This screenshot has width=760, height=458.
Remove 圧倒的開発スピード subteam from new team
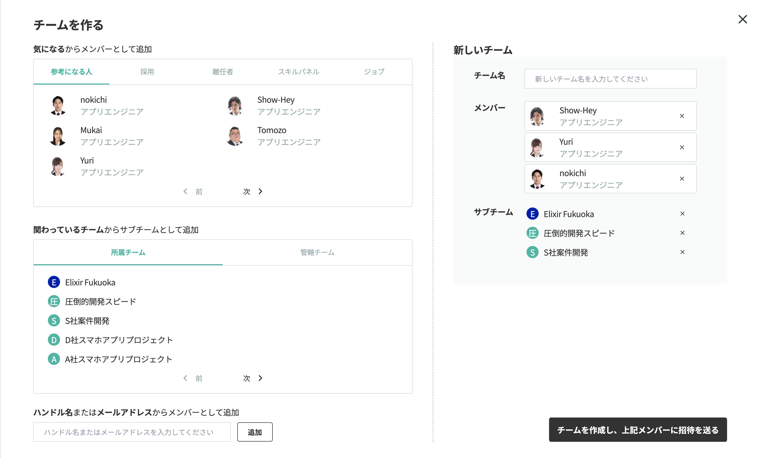pyautogui.click(x=682, y=233)
